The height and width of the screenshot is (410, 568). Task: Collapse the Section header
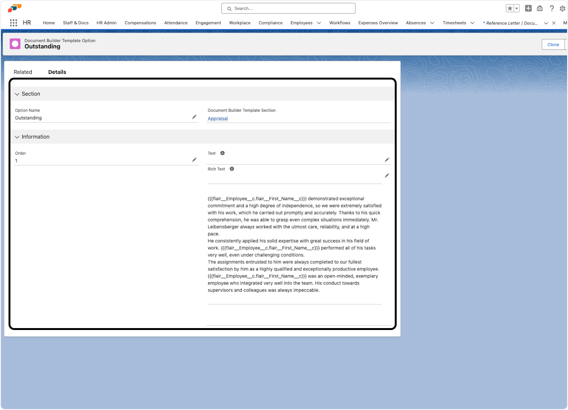pyautogui.click(x=18, y=94)
